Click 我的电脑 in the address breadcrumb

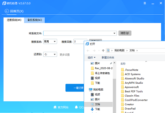click(119, 51)
